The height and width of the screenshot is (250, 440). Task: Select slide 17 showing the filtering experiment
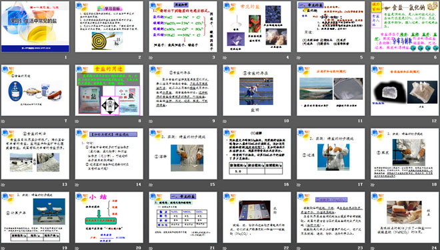click(331, 154)
